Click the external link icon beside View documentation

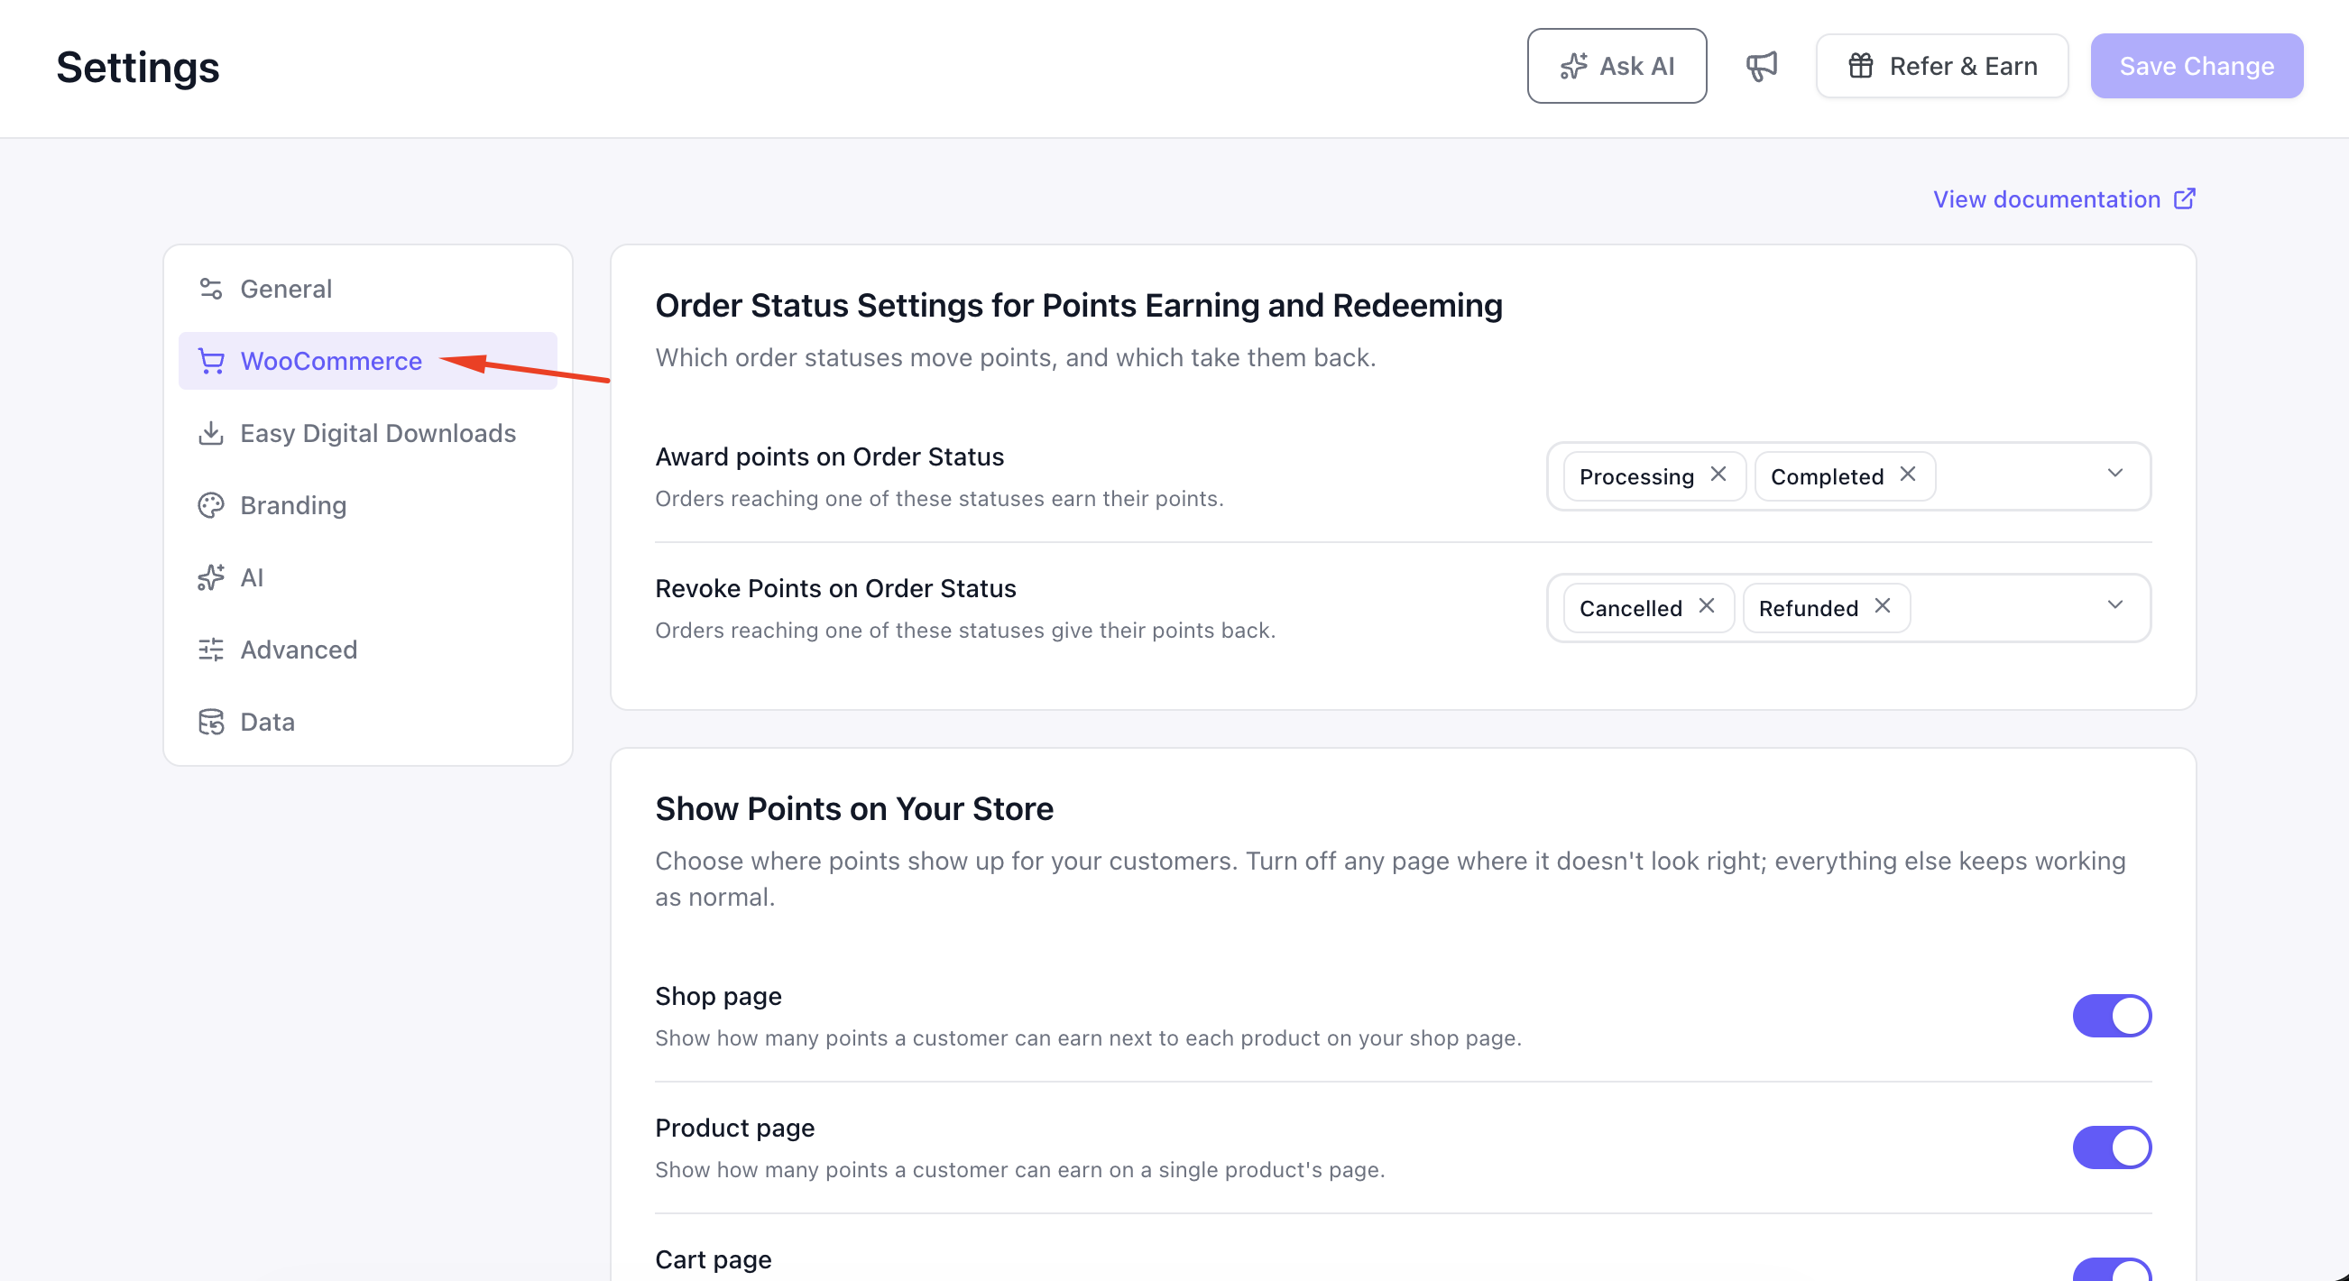pos(2185,198)
